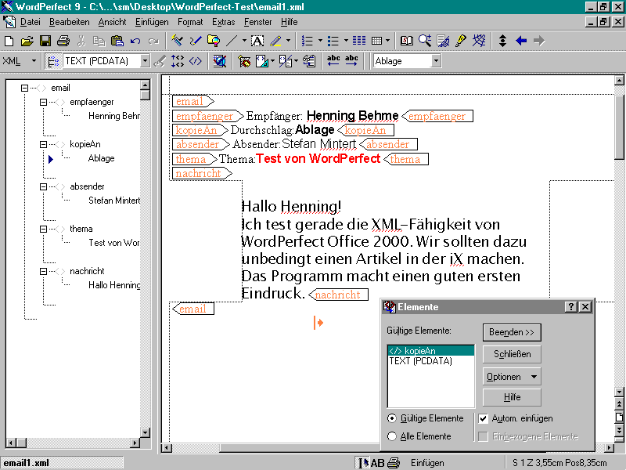The height and width of the screenshot is (470, 626).
Task: Toggle XML tree view icon
Action: (x=52, y=62)
